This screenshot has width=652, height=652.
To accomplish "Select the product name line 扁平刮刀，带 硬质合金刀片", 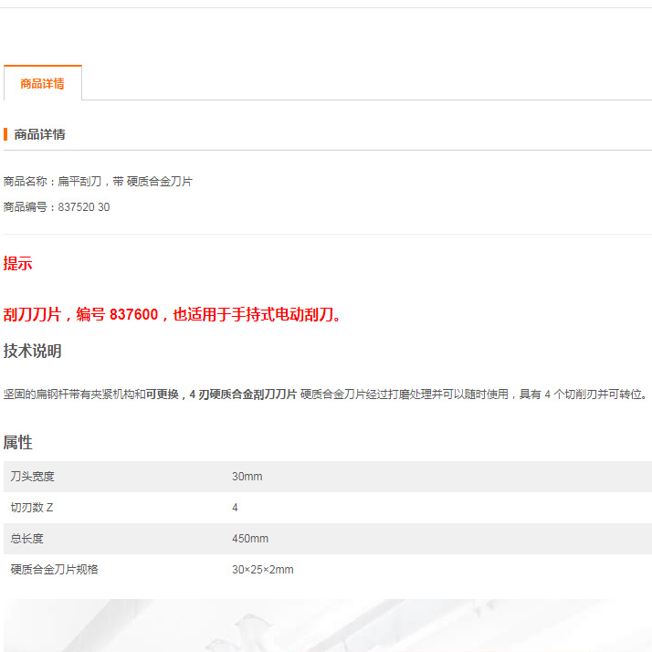I will (125, 182).
